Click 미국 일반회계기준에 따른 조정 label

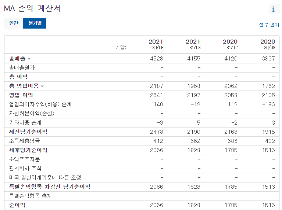[x=45, y=177]
